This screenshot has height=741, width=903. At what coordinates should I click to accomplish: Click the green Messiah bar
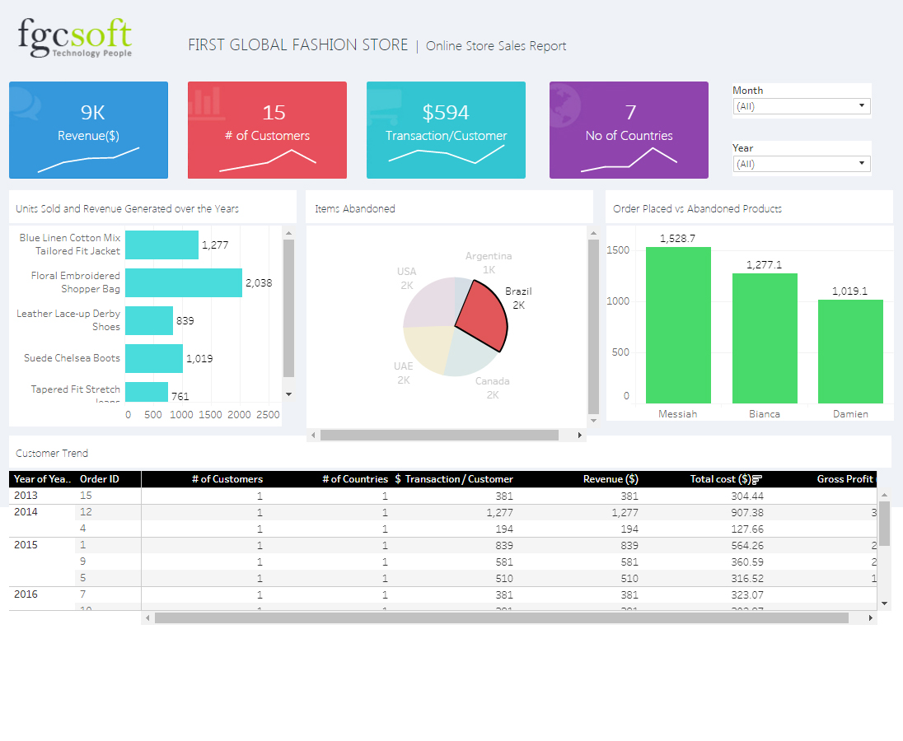click(x=677, y=325)
